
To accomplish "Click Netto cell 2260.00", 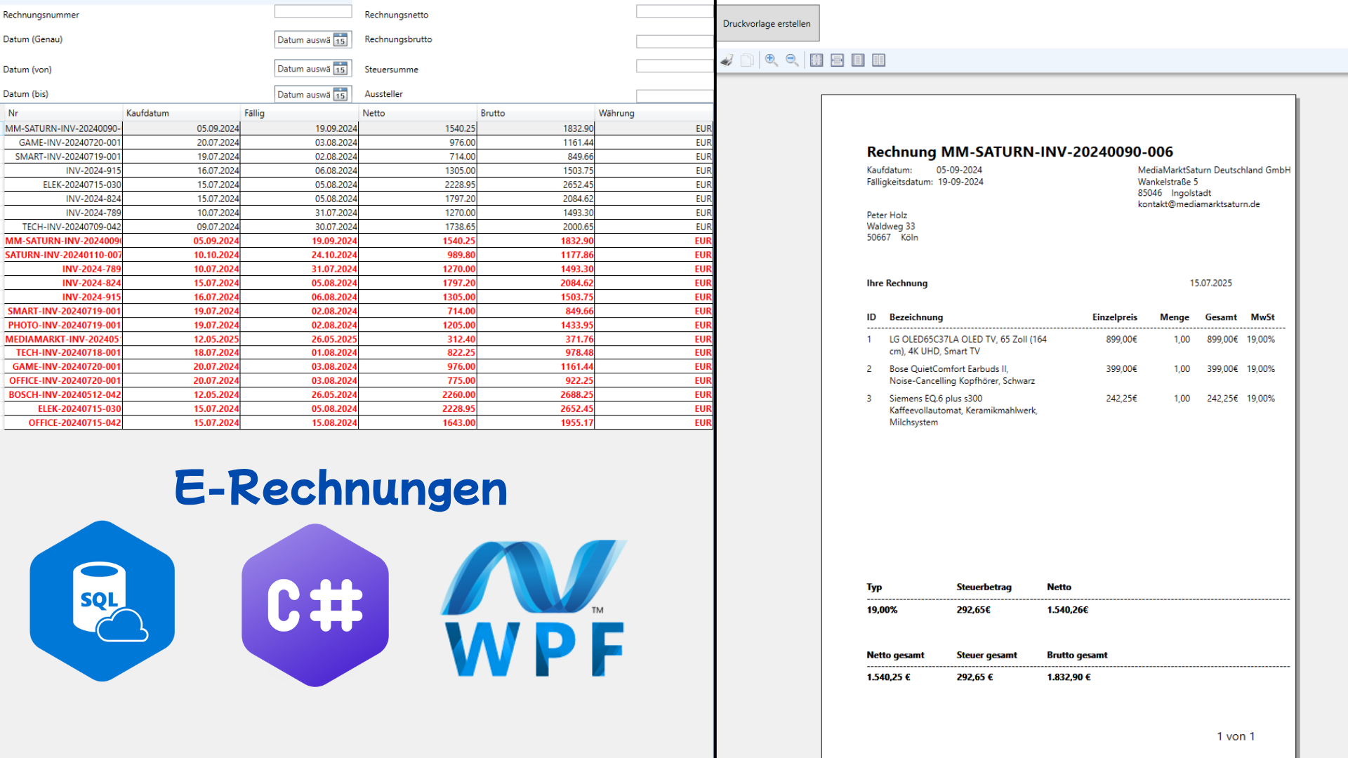I will [417, 394].
